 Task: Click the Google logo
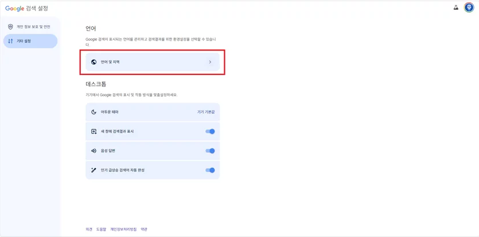[15, 9]
